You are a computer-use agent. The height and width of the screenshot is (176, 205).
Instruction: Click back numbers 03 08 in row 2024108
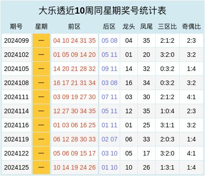109,83
